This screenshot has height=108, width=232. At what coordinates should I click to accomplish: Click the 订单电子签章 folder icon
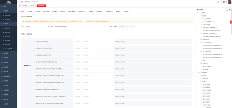coord(202,25)
